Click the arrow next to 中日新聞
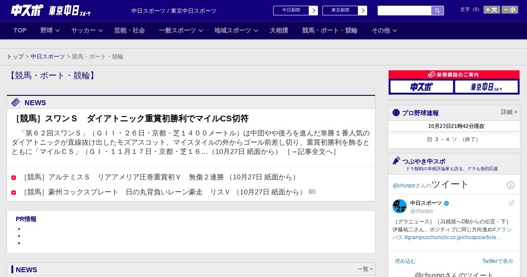The image size is (527, 277). click(x=314, y=11)
